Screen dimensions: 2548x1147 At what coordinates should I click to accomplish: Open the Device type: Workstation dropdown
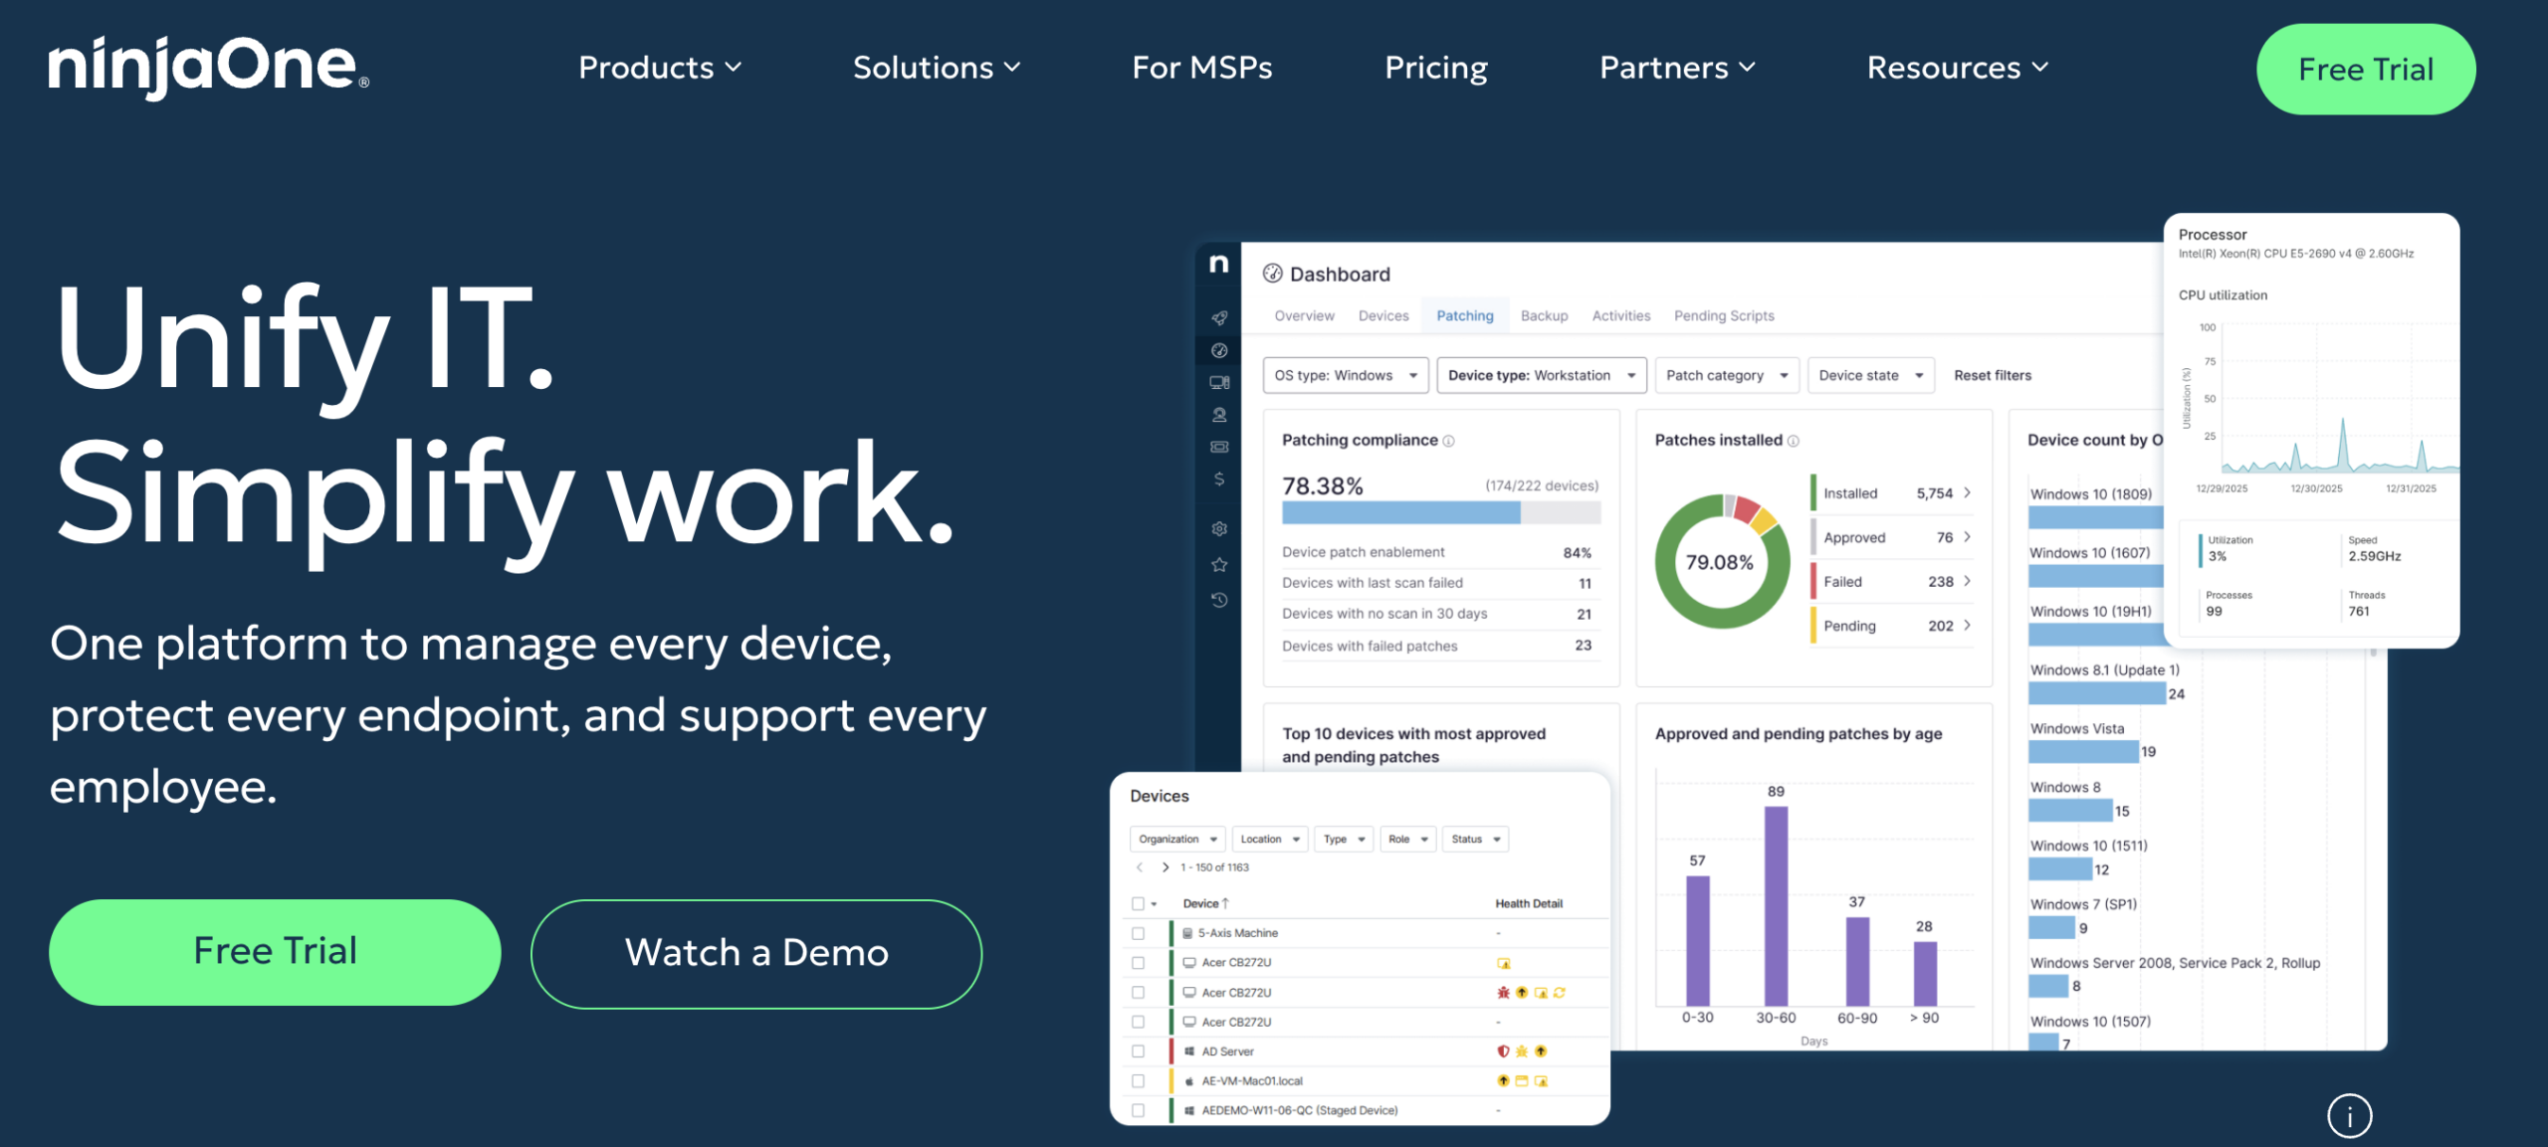point(1542,375)
